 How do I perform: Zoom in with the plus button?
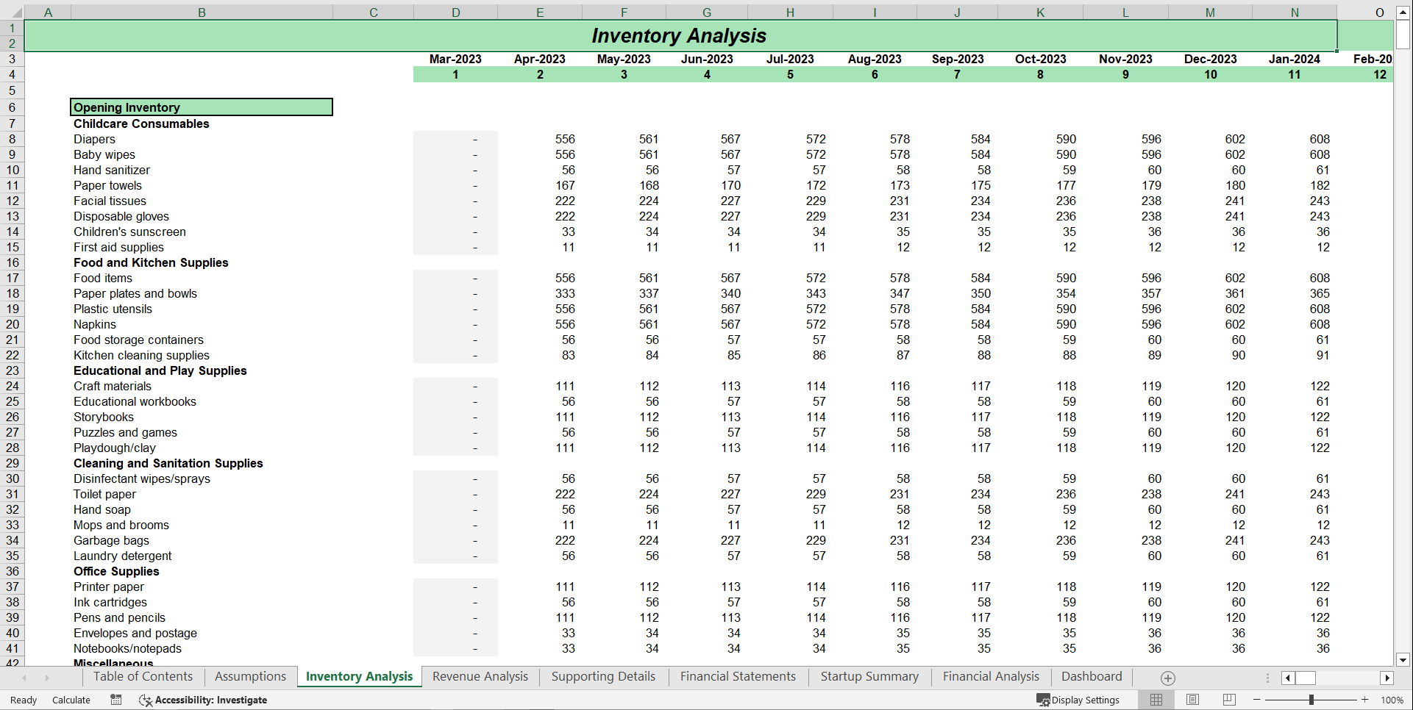pyautogui.click(x=1365, y=700)
